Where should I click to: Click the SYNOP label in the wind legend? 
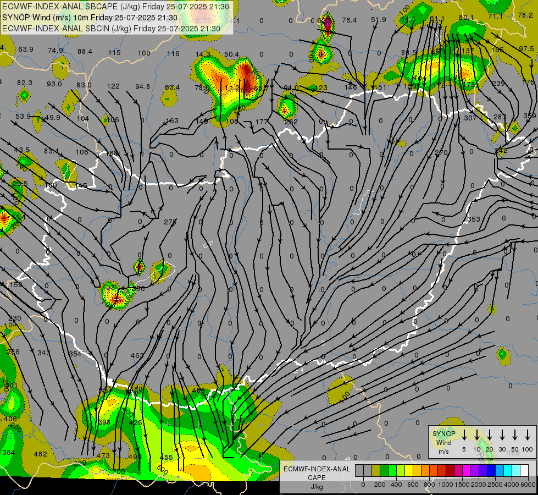click(x=444, y=433)
